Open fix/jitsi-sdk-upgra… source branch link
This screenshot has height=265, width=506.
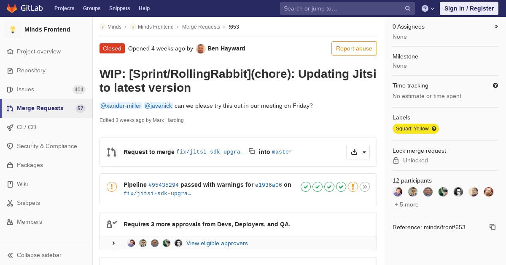click(210, 152)
